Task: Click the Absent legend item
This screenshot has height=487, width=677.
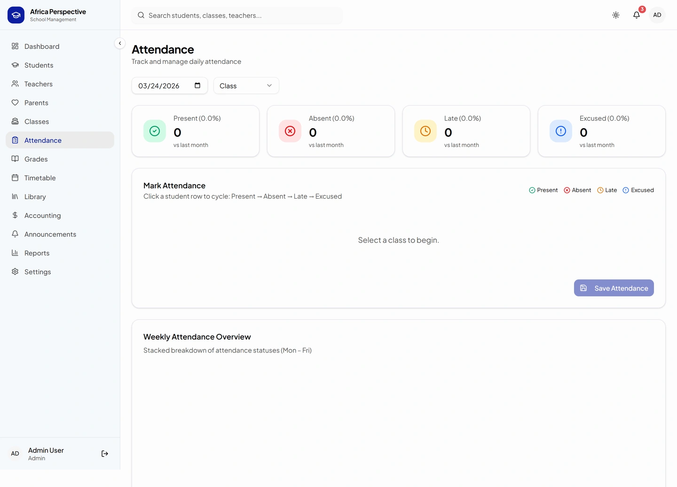Action: pos(577,190)
